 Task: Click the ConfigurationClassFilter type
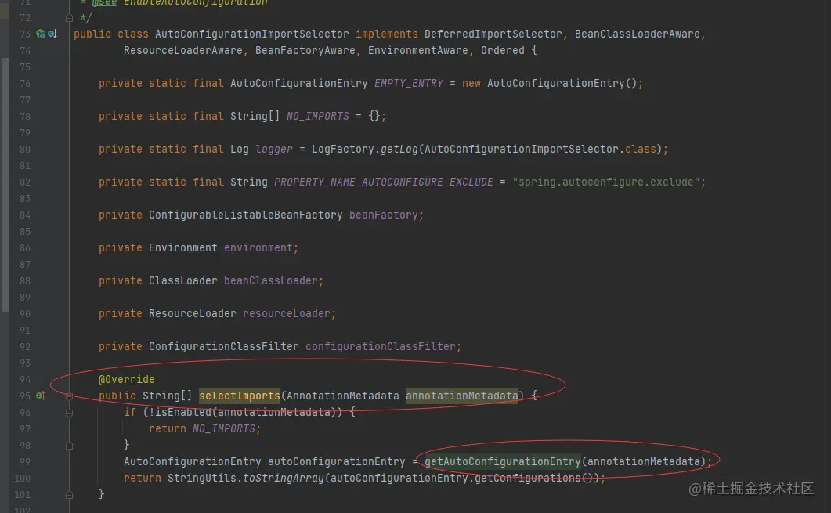click(224, 346)
